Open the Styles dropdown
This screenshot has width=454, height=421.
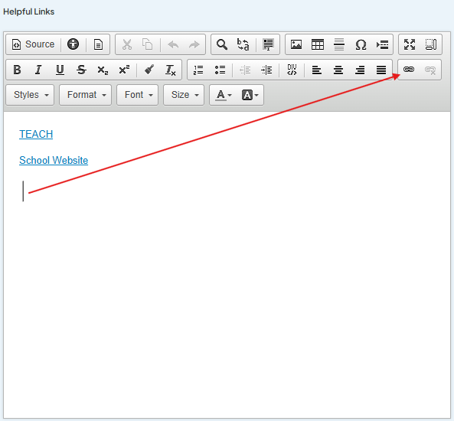(30, 95)
